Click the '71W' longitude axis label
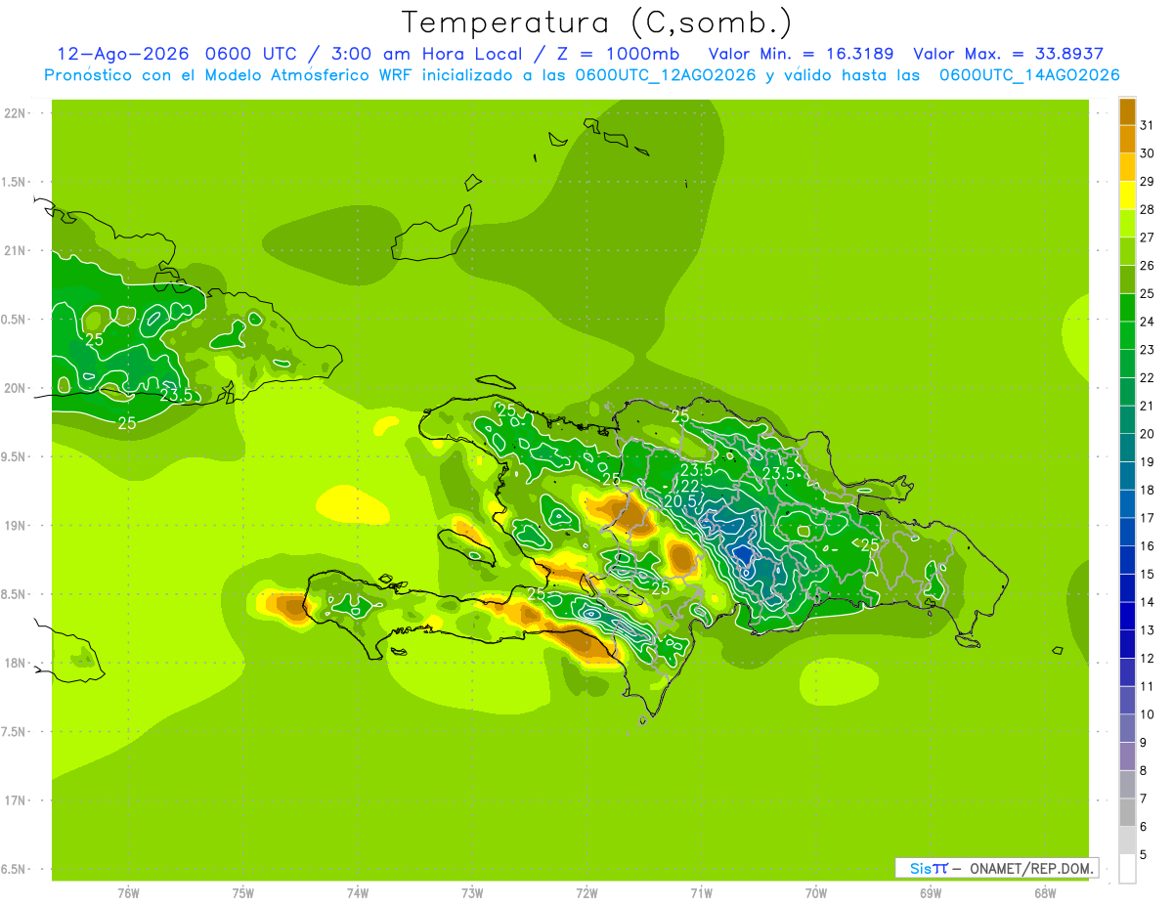 701,893
